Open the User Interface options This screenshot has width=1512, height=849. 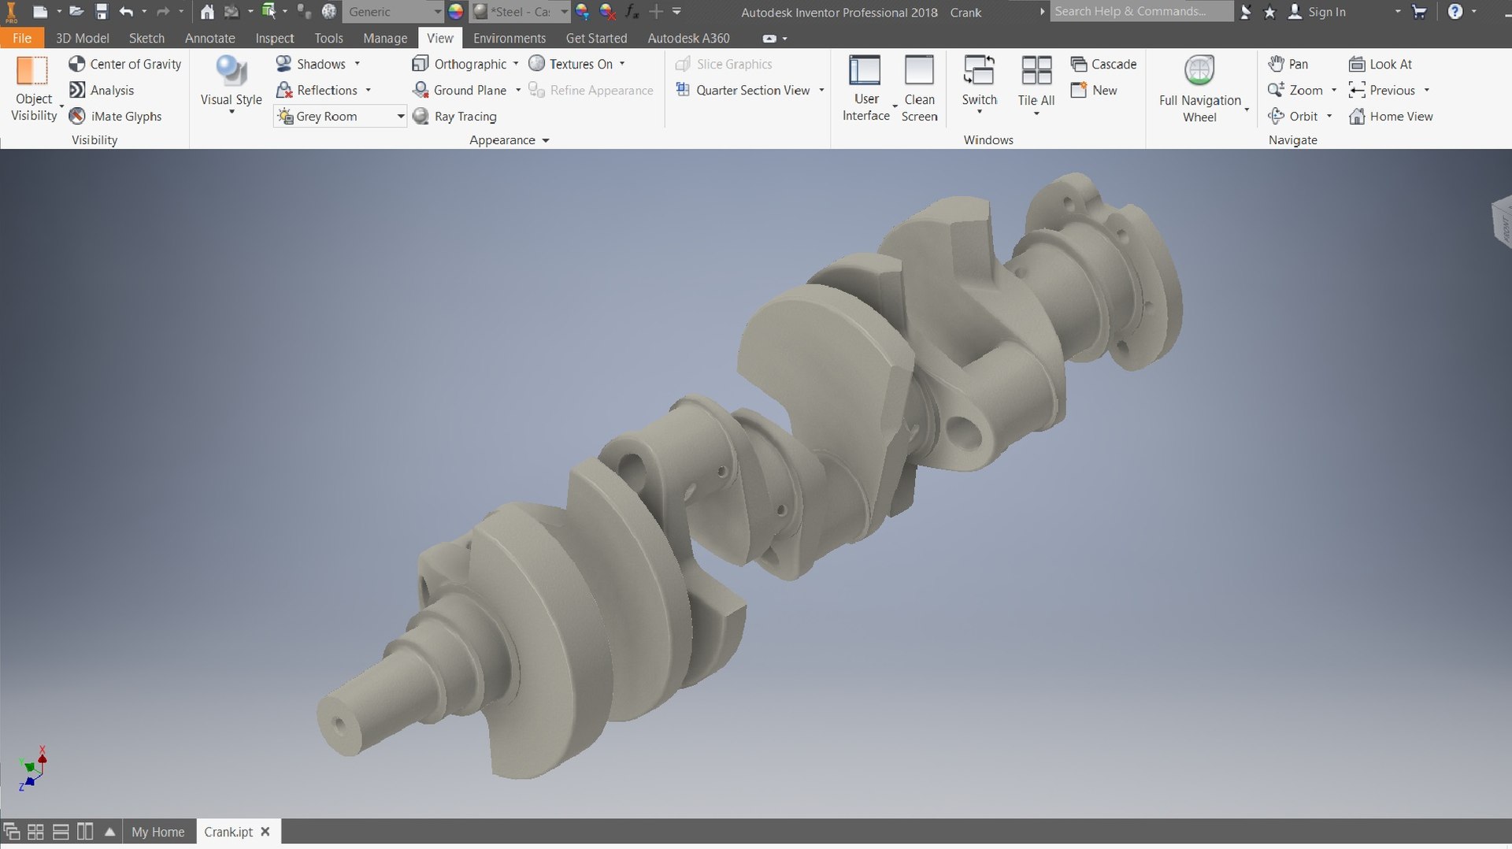865,89
